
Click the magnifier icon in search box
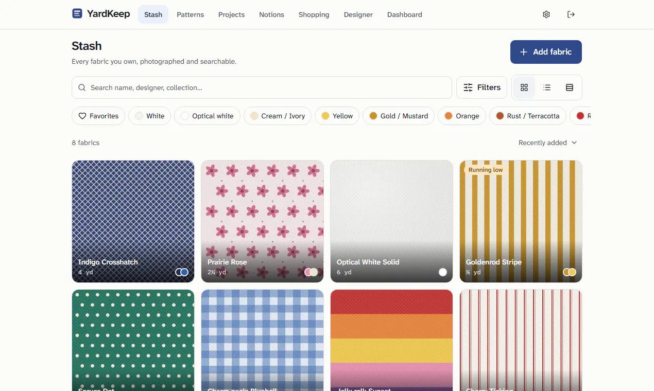pyautogui.click(x=82, y=87)
